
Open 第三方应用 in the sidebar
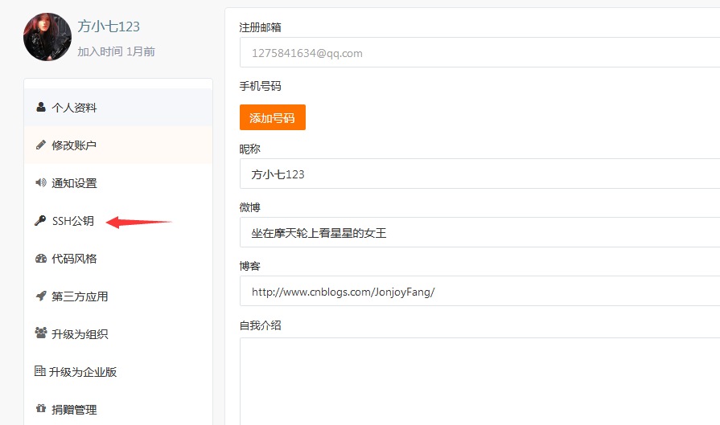point(118,296)
